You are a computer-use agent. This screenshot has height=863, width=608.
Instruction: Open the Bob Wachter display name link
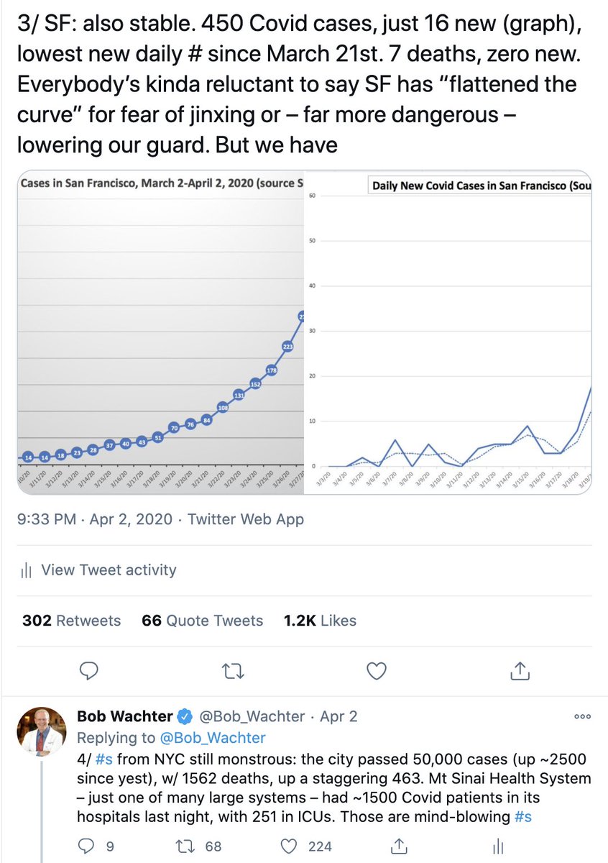point(125,716)
